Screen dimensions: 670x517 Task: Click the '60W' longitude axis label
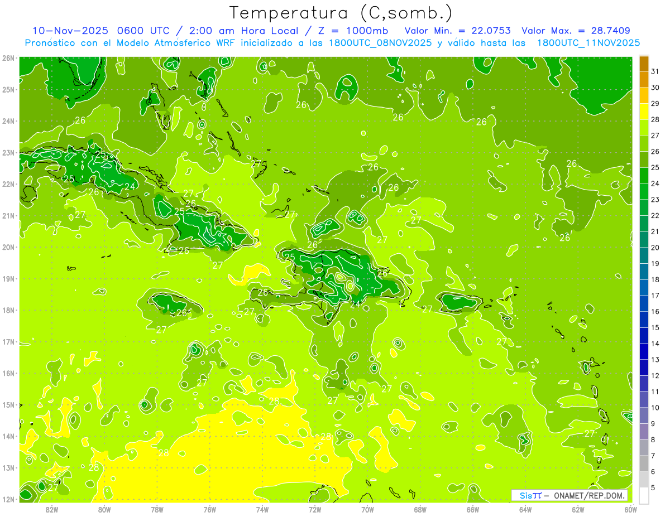pos(630,509)
